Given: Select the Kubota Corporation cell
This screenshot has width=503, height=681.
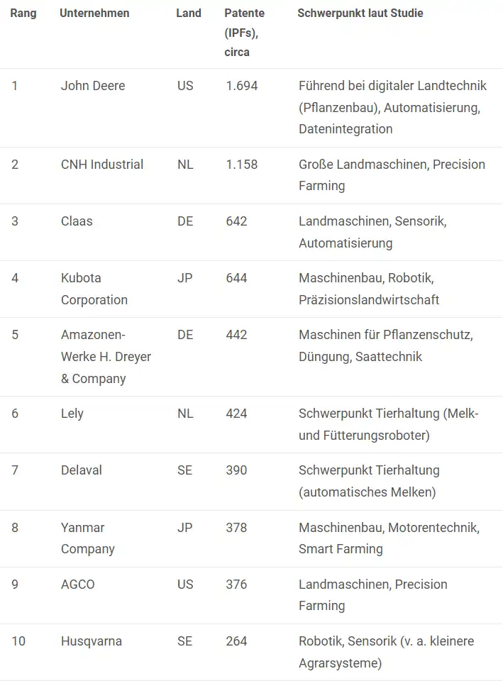Looking at the screenshot, I should coord(94,289).
